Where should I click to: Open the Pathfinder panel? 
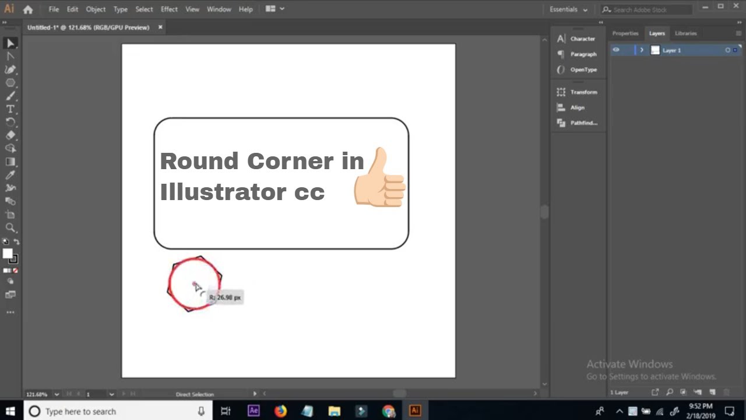pyautogui.click(x=577, y=123)
